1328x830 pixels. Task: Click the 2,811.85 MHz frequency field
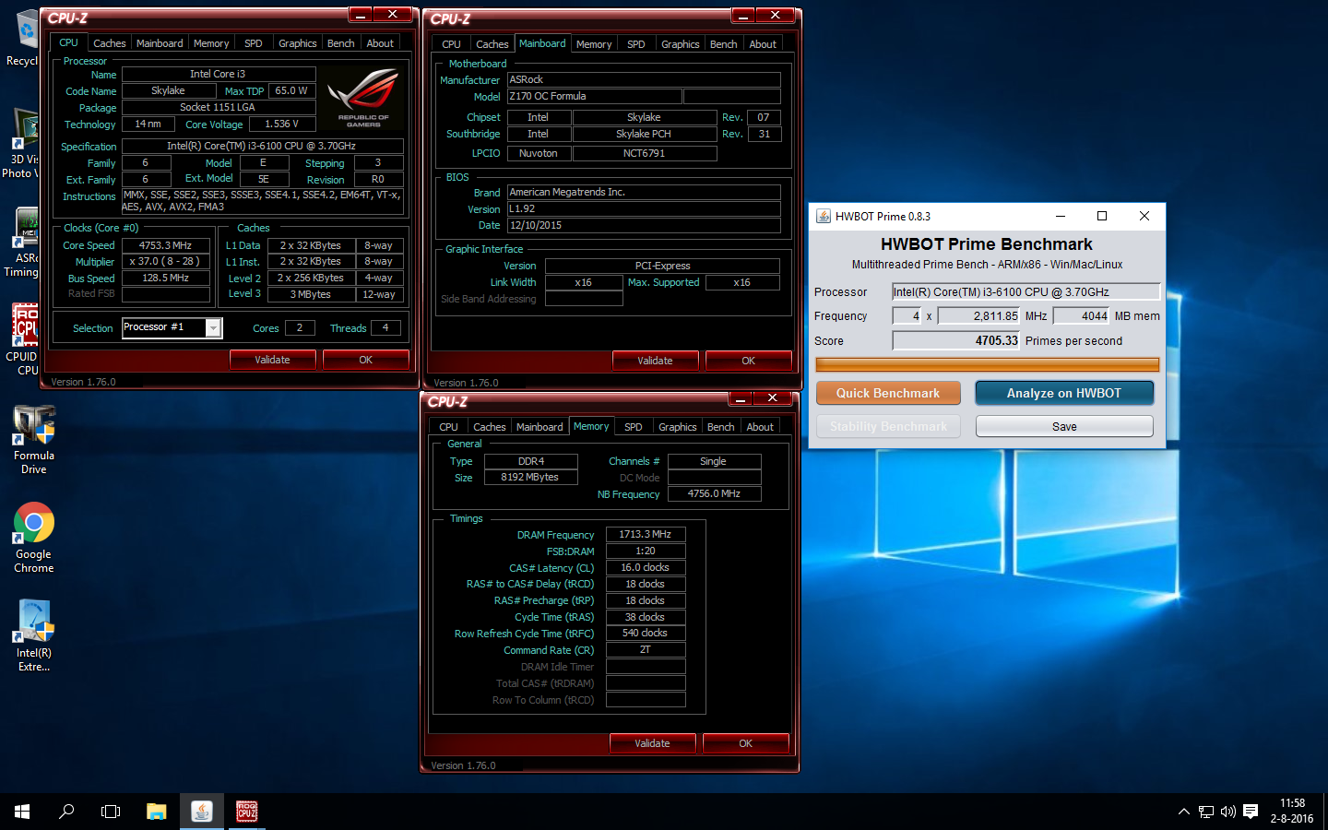pos(978,315)
